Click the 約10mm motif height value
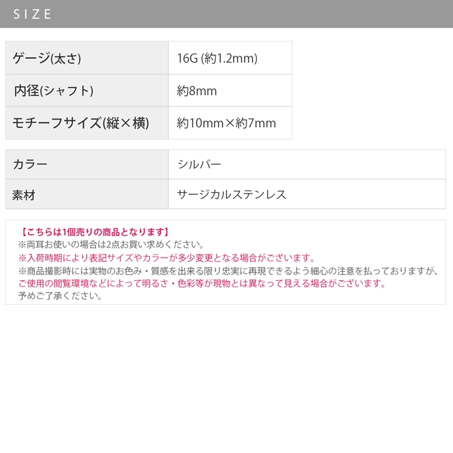The width and height of the screenshot is (453, 453). [198, 123]
